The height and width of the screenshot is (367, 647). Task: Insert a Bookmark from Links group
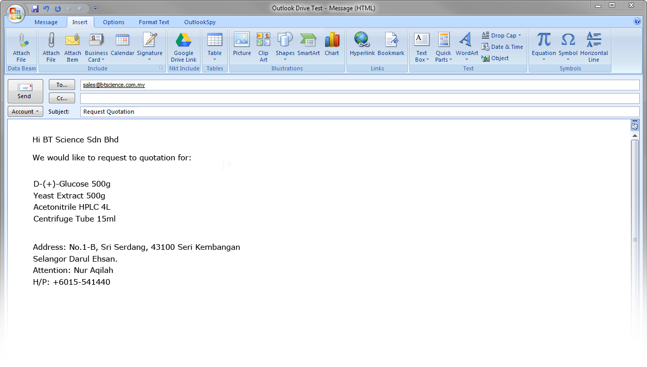(391, 41)
